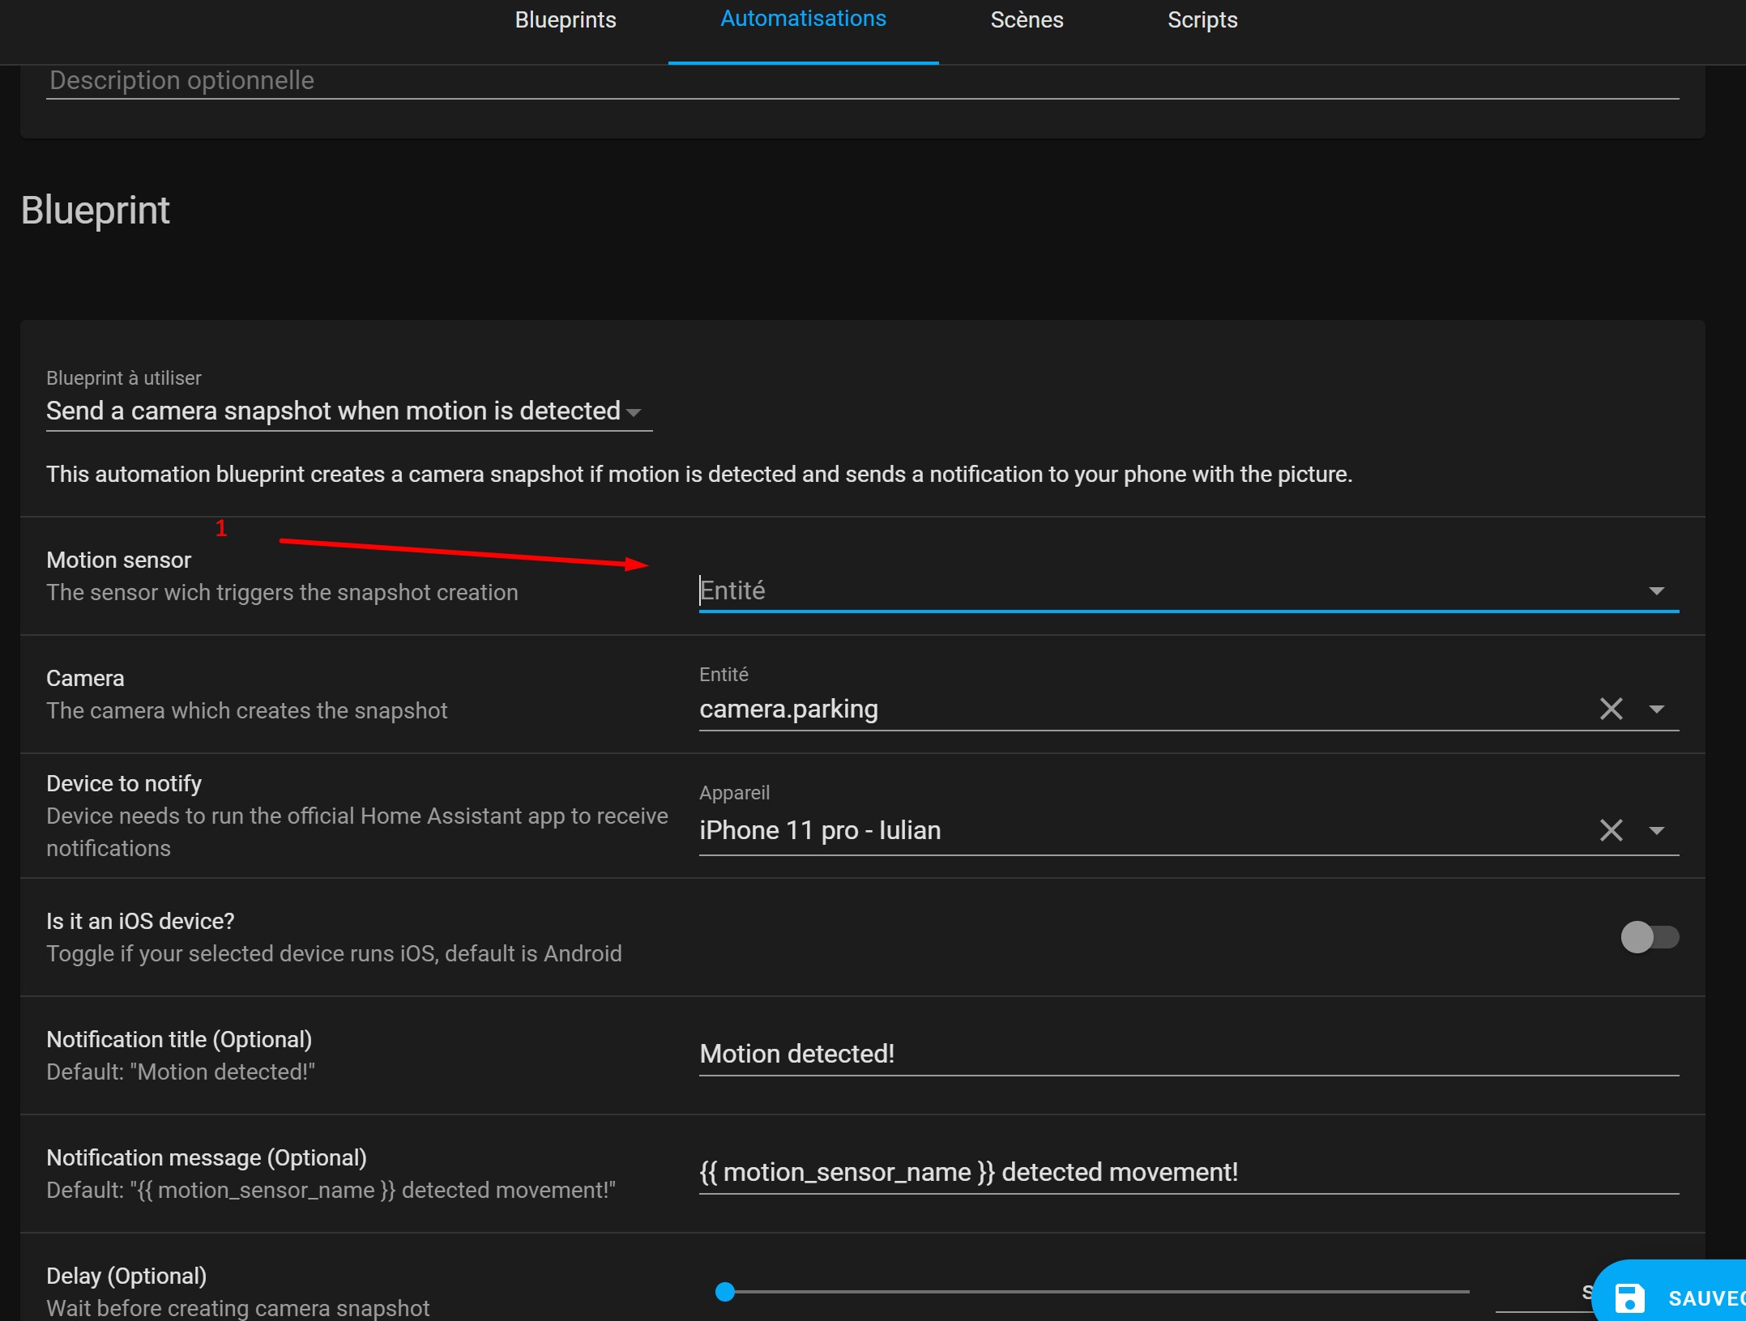Screen dimensions: 1746x1321
Task: Clear the iPhone 11 pro device selection
Action: click(x=1611, y=830)
